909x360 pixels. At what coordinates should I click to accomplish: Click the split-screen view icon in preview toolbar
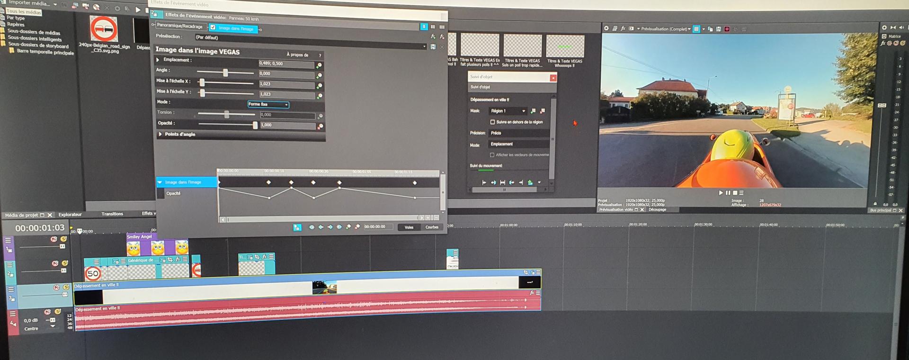631,28
